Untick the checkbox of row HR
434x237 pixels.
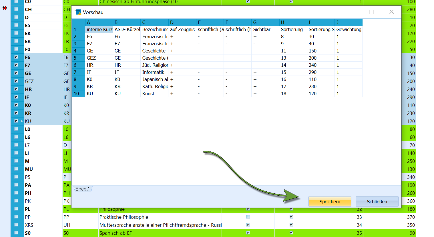tap(16, 89)
